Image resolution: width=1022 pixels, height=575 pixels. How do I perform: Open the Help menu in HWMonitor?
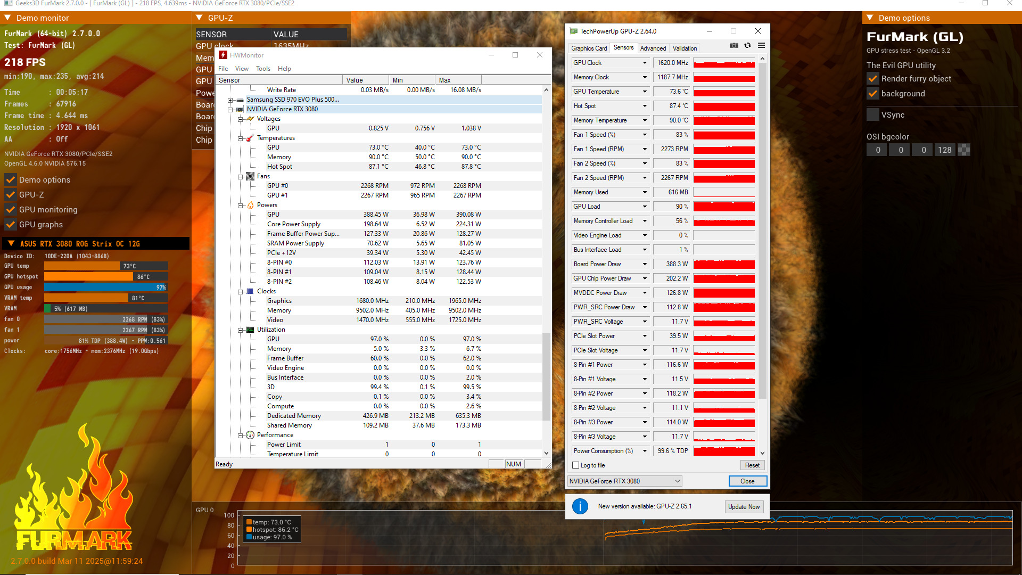coord(284,69)
